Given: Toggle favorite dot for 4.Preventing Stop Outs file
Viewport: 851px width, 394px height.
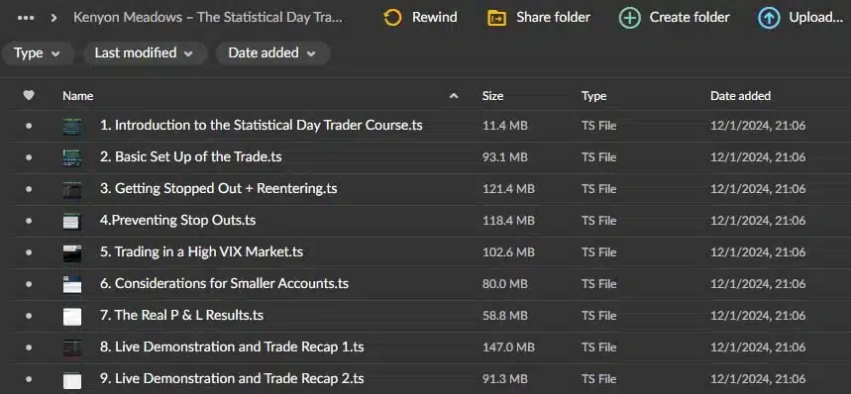Looking at the screenshot, I should pyautogui.click(x=29, y=221).
